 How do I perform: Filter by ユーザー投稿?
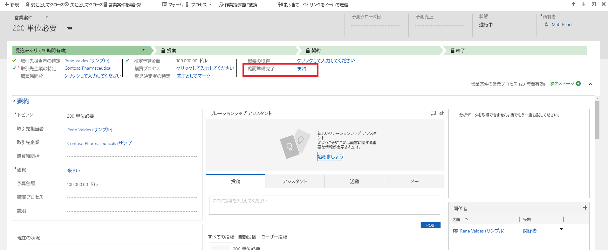tap(274, 237)
